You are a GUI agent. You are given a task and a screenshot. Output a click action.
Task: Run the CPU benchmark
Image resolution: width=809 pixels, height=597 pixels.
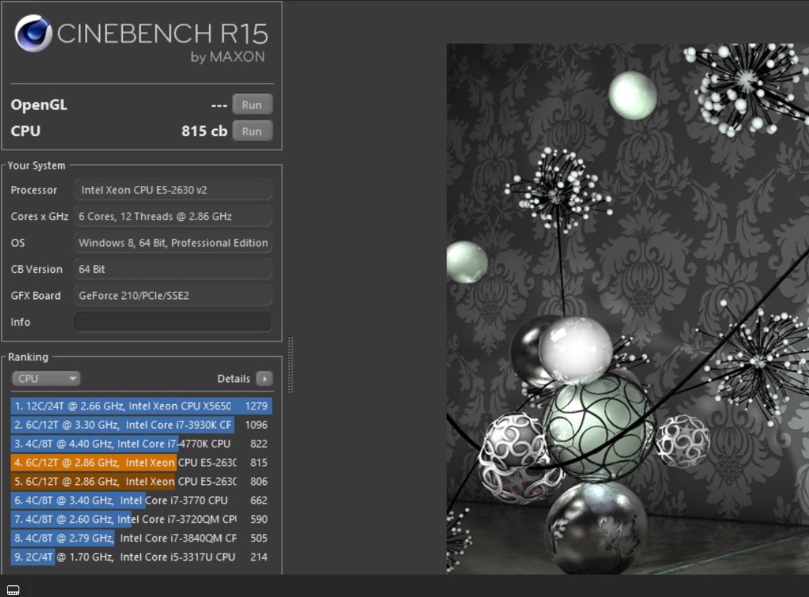pyautogui.click(x=252, y=131)
